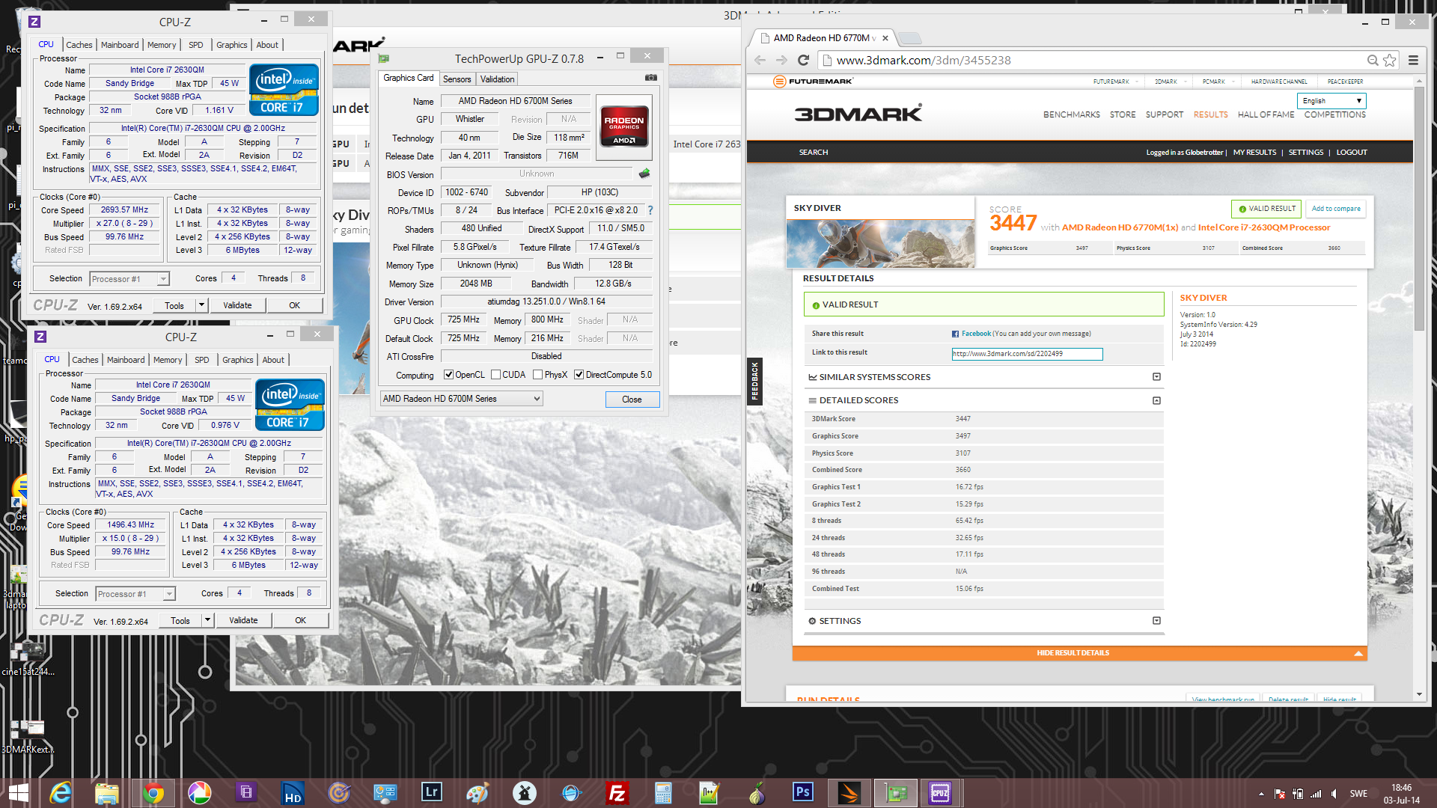Reload the 3DMark page in Chrome
The image size is (1437, 808).
tap(803, 61)
